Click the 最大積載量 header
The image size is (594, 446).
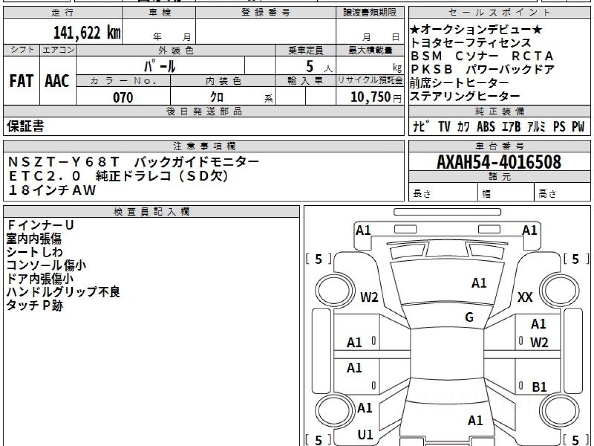[370, 50]
